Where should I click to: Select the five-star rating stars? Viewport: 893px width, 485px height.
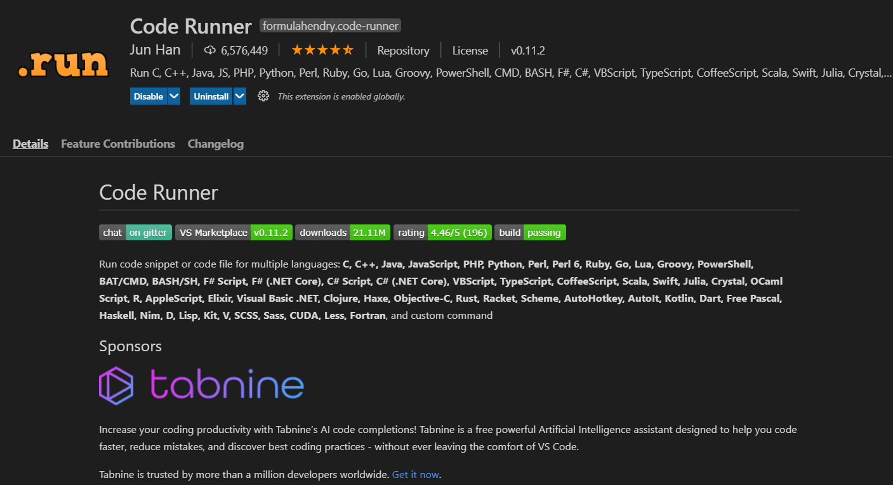322,49
